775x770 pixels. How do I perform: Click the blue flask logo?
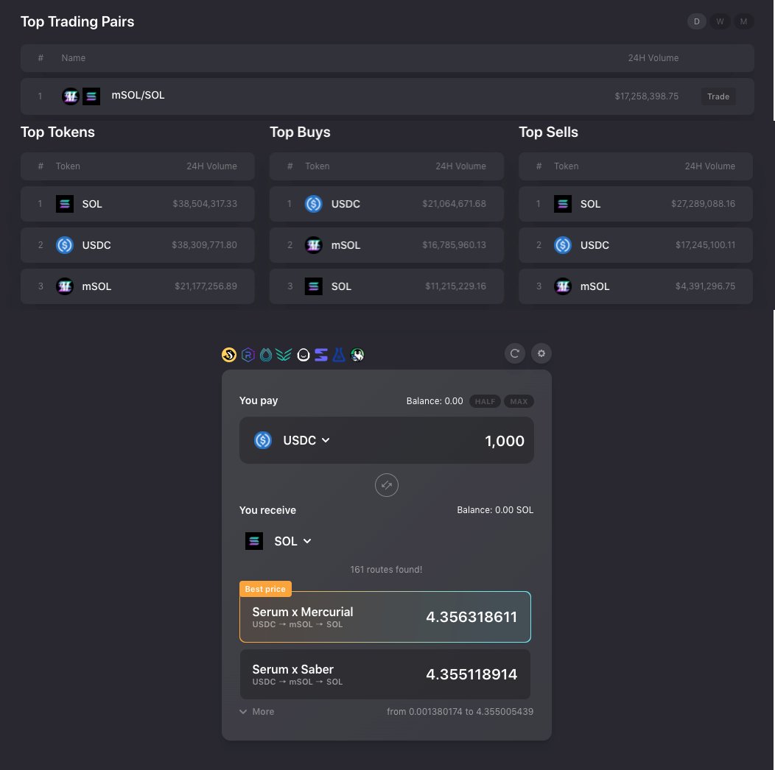coord(339,355)
